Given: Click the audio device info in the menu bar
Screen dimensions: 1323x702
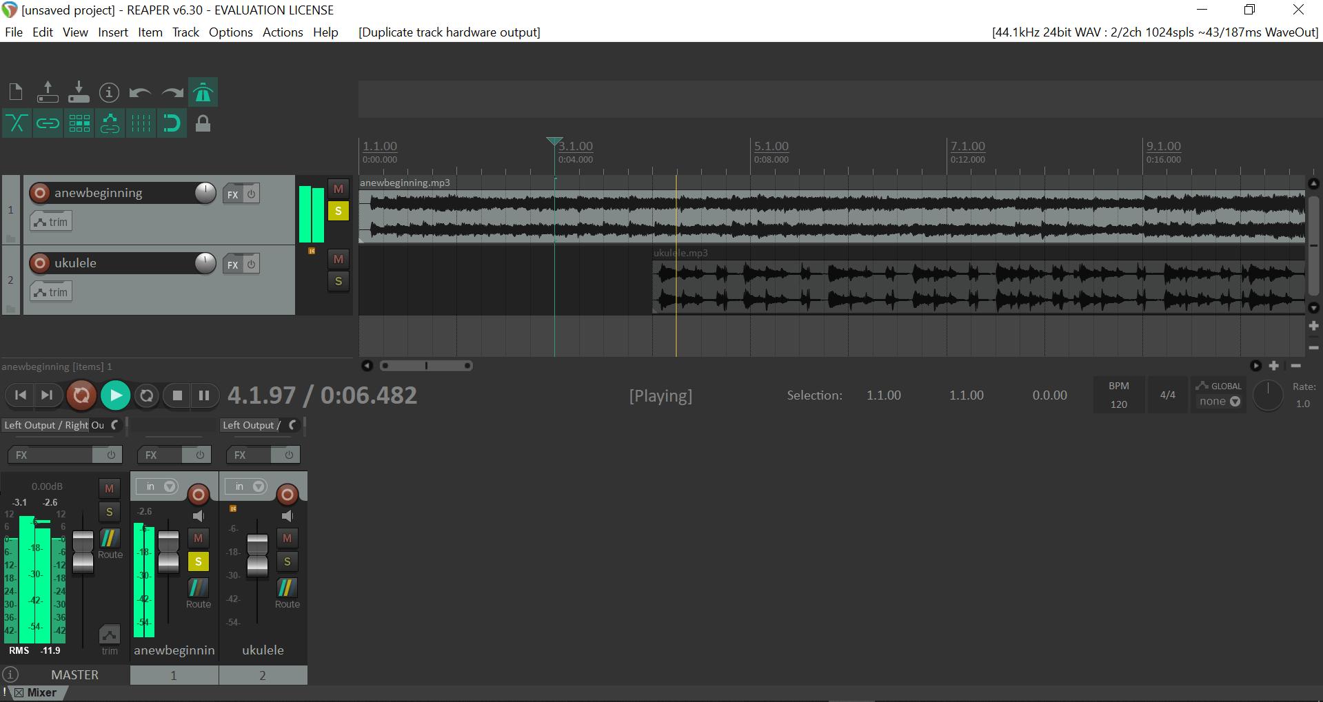Looking at the screenshot, I should pos(1155,32).
